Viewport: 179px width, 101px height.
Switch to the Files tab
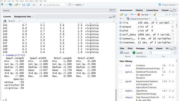pos(122,49)
